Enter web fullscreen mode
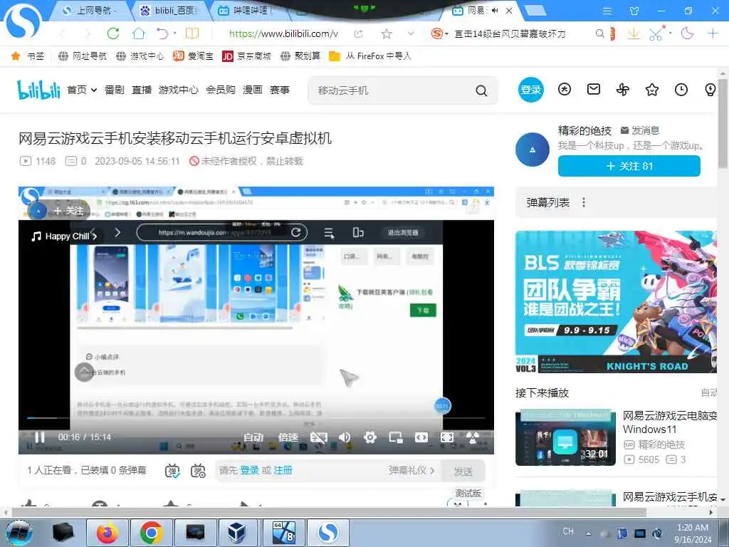Screen dimensions: 729x547 click(x=447, y=437)
